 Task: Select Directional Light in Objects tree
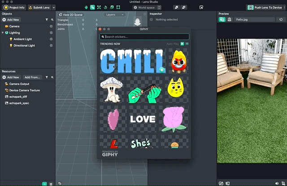point(24,46)
